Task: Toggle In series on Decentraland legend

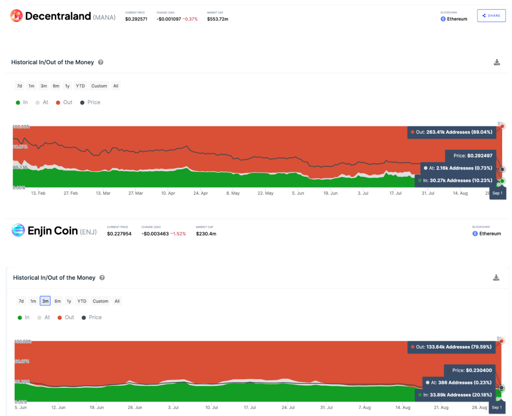Action: [x=22, y=102]
